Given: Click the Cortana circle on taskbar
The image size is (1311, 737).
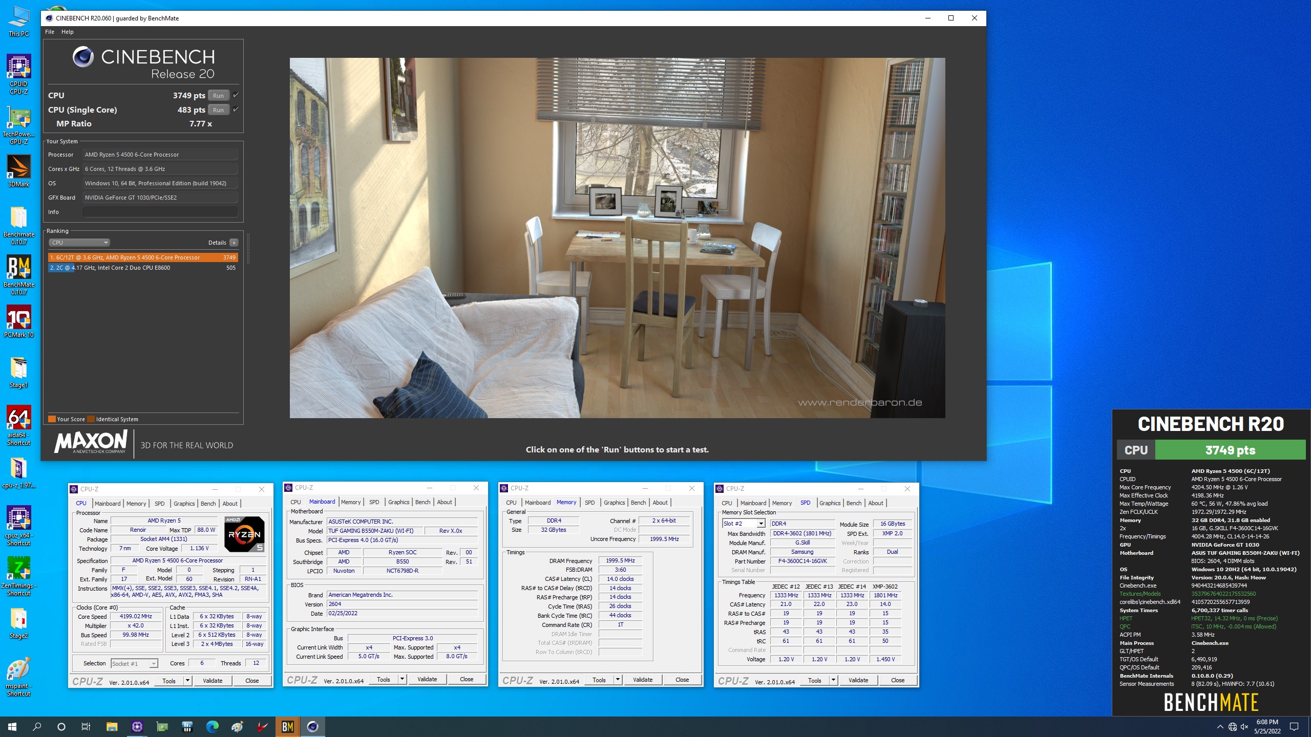Looking at the screenshot, I should click(61, 727).
